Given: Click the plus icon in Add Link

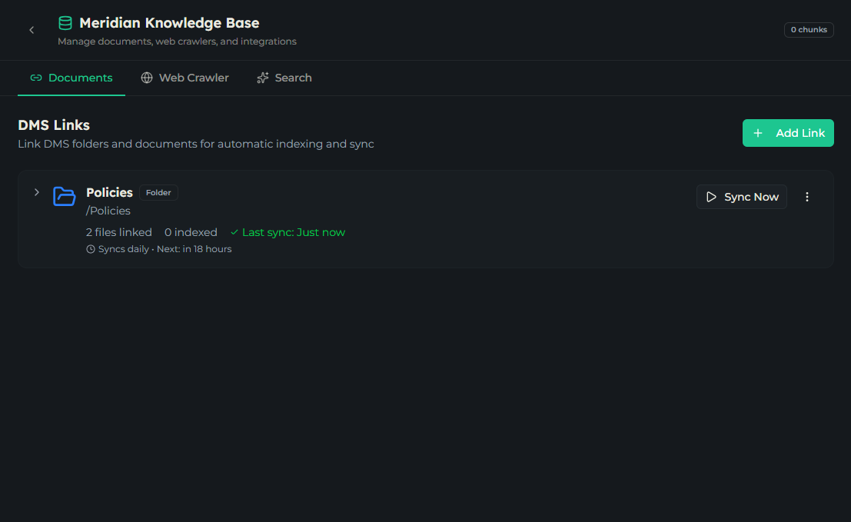Looking at the screenshot, I should 758,133.
